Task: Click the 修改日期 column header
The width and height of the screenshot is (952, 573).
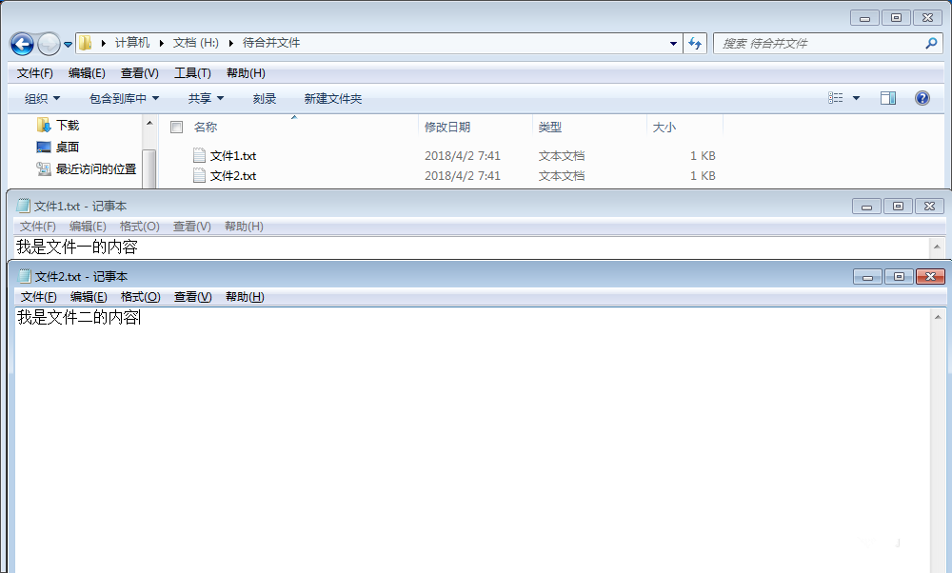Action: tap(446, 127)
